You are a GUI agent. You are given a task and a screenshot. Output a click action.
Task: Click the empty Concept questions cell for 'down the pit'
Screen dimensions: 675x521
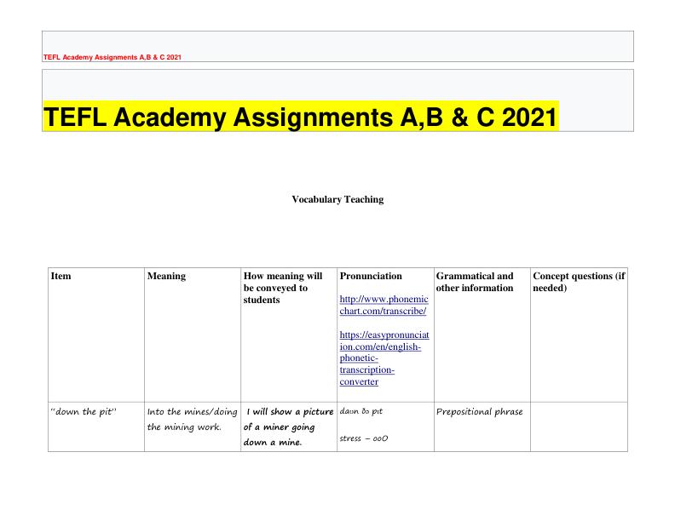click(x=579, y=427)
